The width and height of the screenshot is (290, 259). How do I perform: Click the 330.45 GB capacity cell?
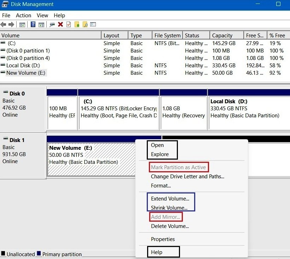[224, 66]
